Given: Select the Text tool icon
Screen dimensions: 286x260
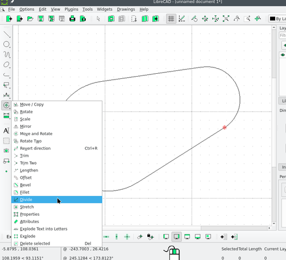Looking at the screenshot, I should (x=6, y=131).
